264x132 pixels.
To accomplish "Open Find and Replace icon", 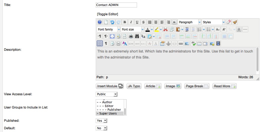I will [143, 36].
